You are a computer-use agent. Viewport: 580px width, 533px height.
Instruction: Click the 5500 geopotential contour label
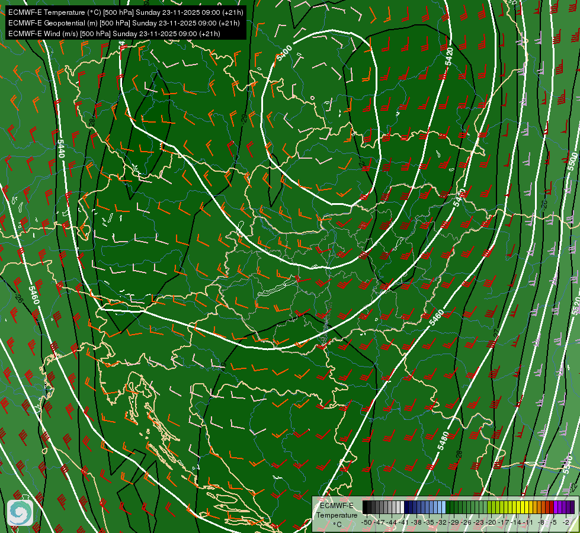573,162
